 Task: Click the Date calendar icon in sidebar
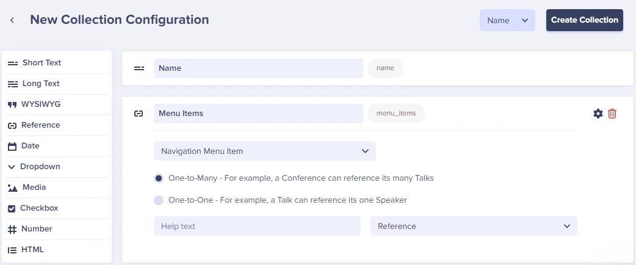12,146
